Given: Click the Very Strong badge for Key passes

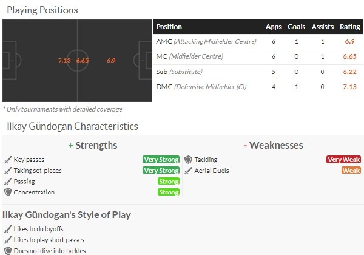Looking at the screenshot, I should tap(161, 160).
